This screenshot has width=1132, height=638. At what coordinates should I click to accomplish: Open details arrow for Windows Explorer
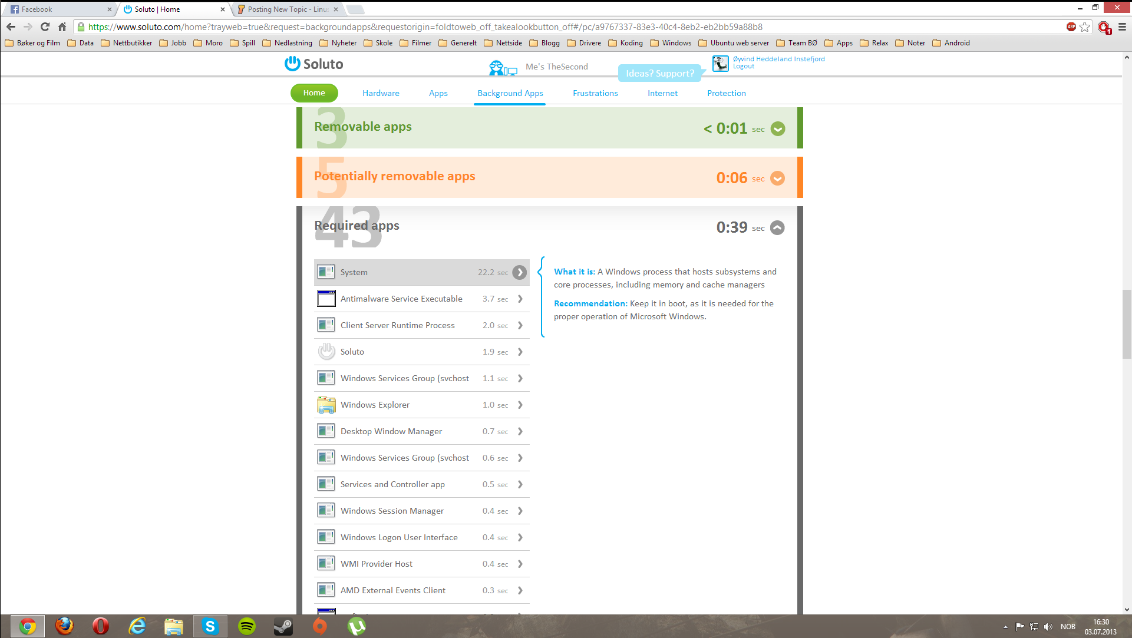[520, 405]
